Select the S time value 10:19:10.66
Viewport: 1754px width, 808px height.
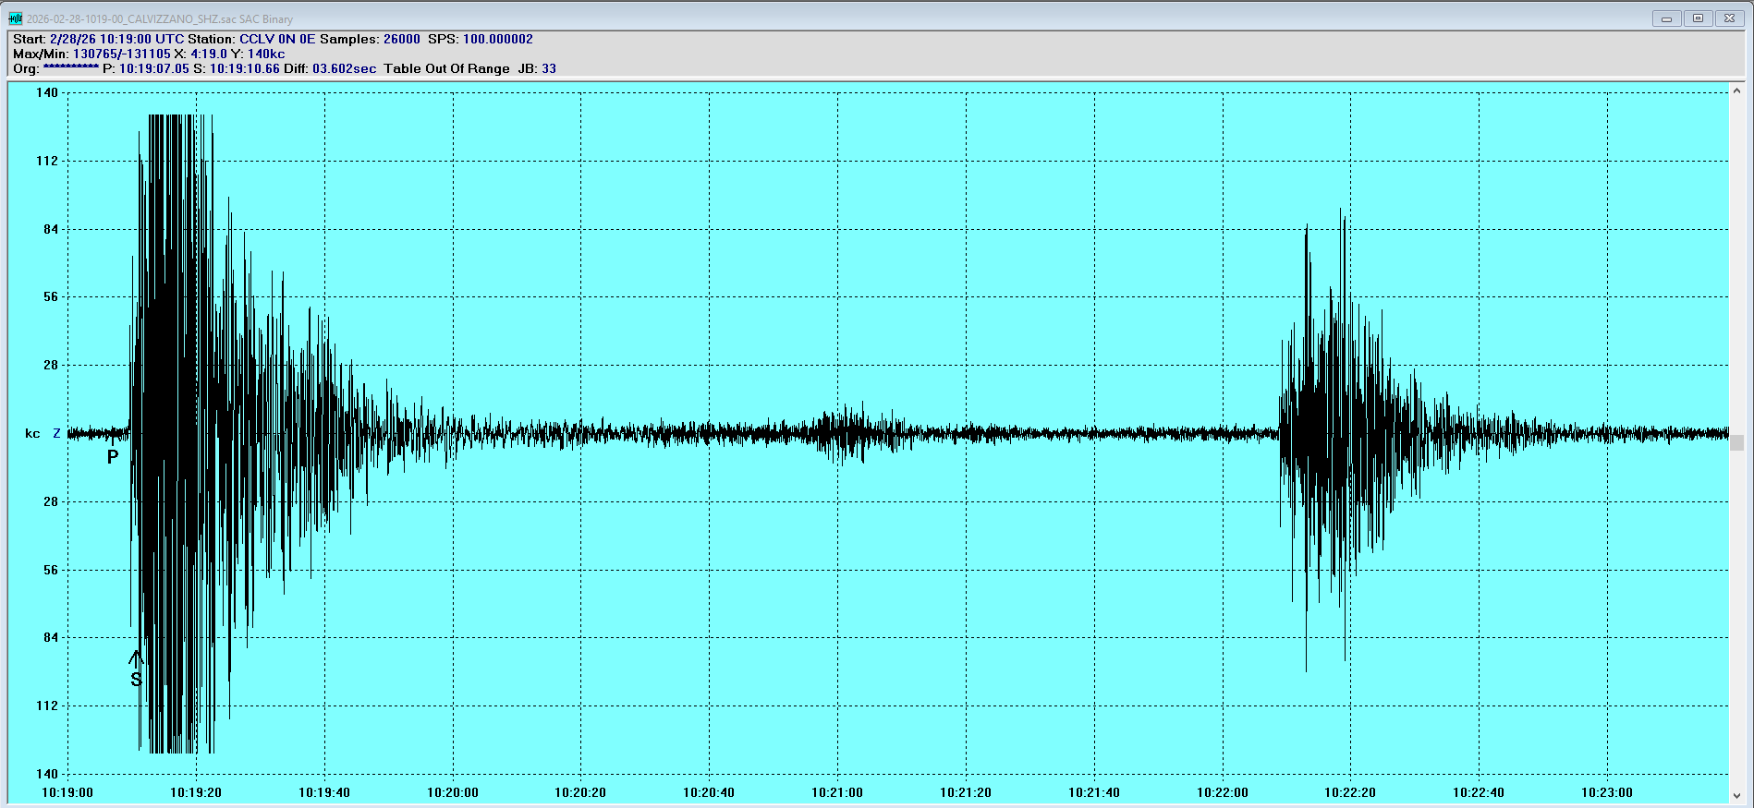tap(244, 68)
